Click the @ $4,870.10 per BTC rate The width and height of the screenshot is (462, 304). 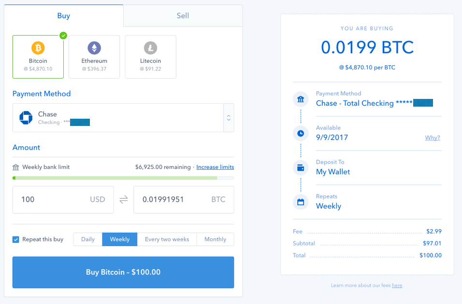[367, 68]
